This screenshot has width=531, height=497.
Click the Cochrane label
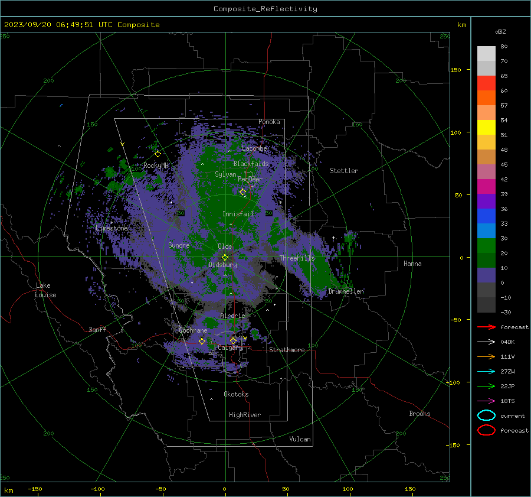click(193, 330)
